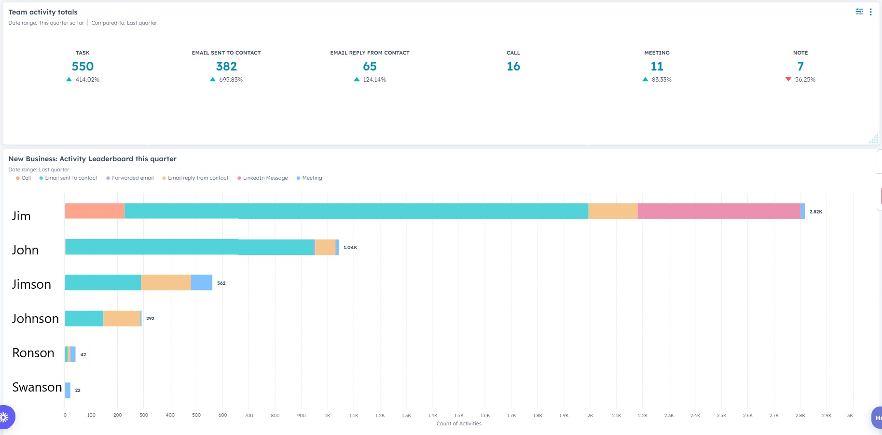Click Jim's 2.82K total label
Screen dimensions: 882x435
(816, 212)
